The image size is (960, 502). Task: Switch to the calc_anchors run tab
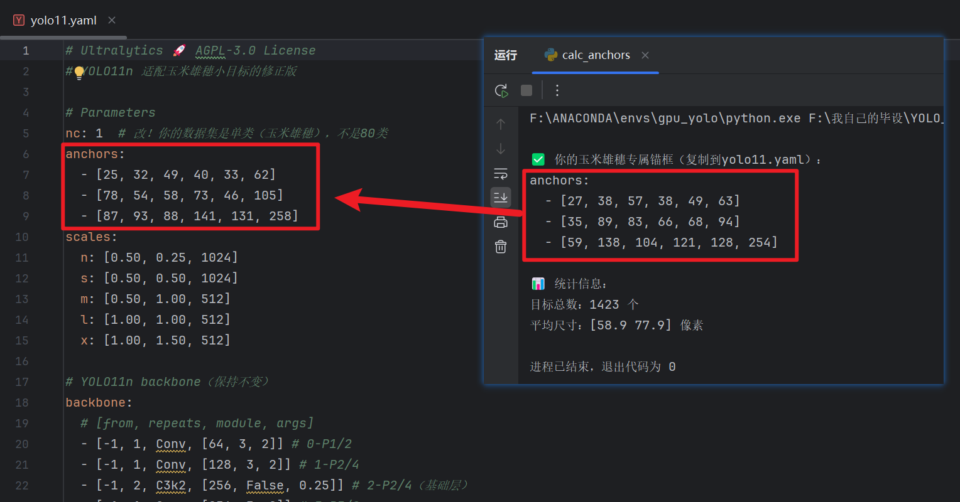pyautogui.click(x=596, y=55)
